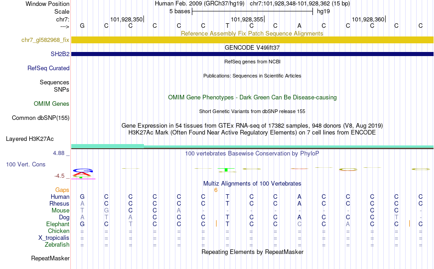The image size is (434, 269).
Task: Click the green PhyloP mark above T
Action: coord(226,170)
